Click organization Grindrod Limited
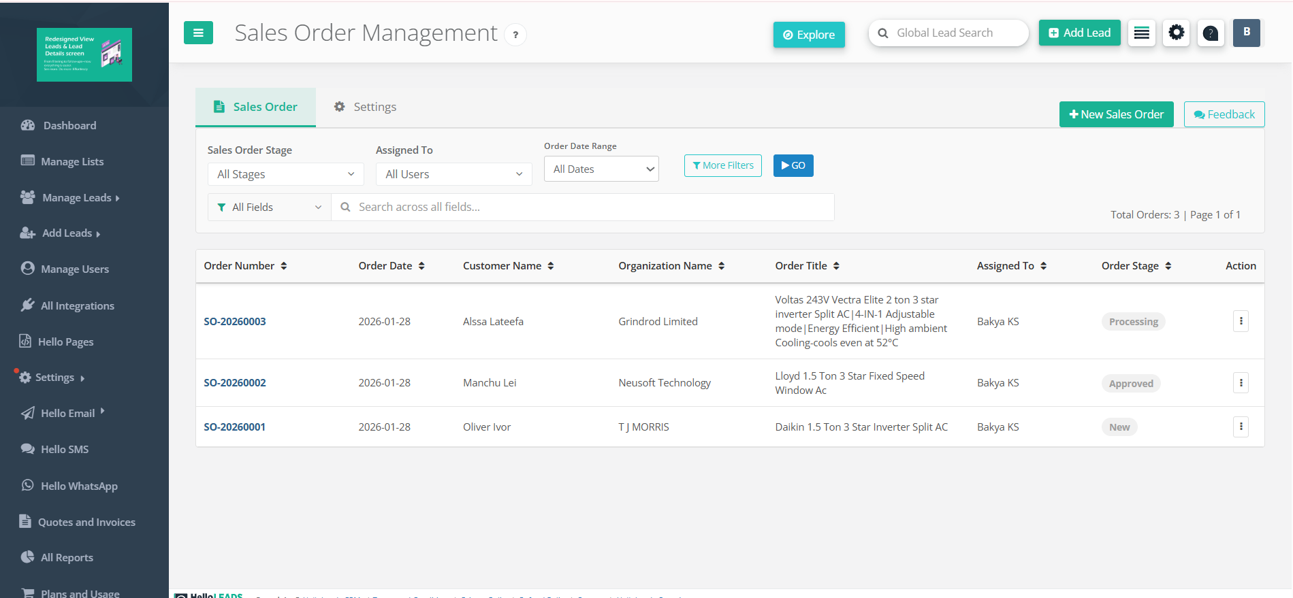The image size is (1293, 598). 658,322
